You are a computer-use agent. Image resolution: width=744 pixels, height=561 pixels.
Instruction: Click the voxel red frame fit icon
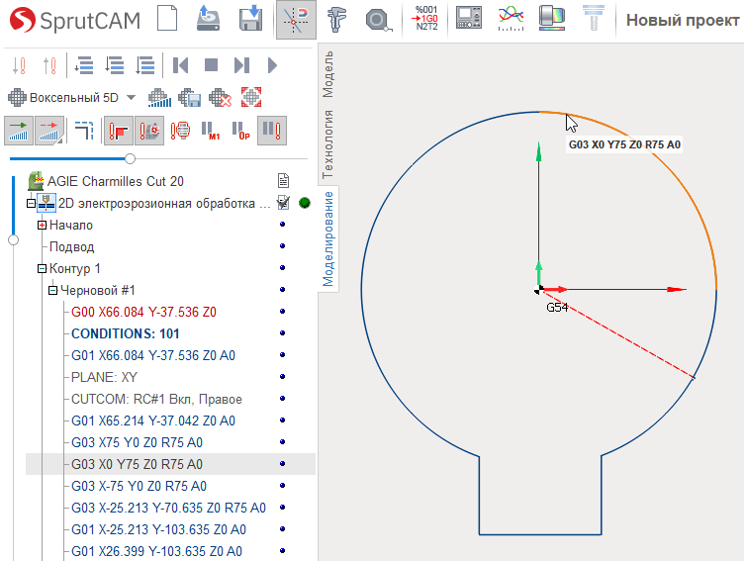pyautogui.click(x=251, y=97)
